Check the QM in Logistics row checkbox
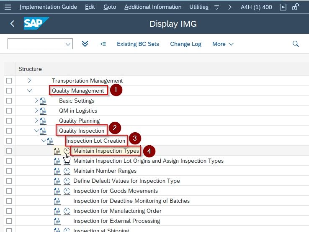The image size is (309, 232). 9,111
